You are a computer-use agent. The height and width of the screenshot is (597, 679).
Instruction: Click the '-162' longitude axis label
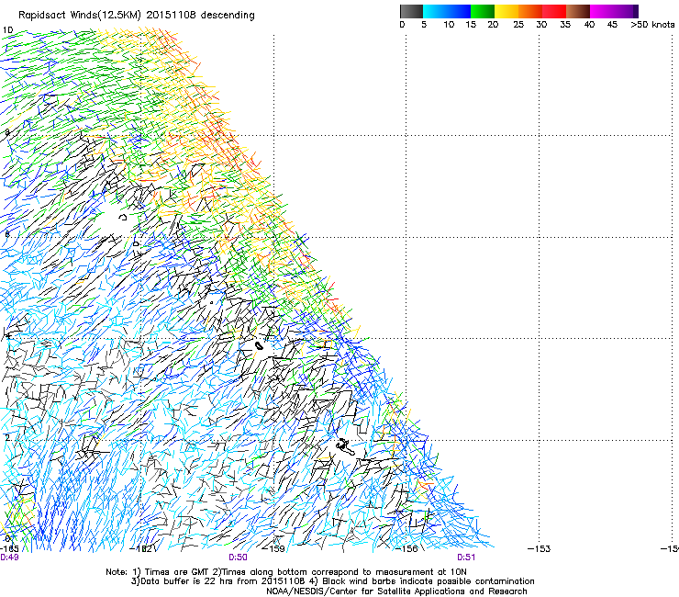[x=141, y=549]
